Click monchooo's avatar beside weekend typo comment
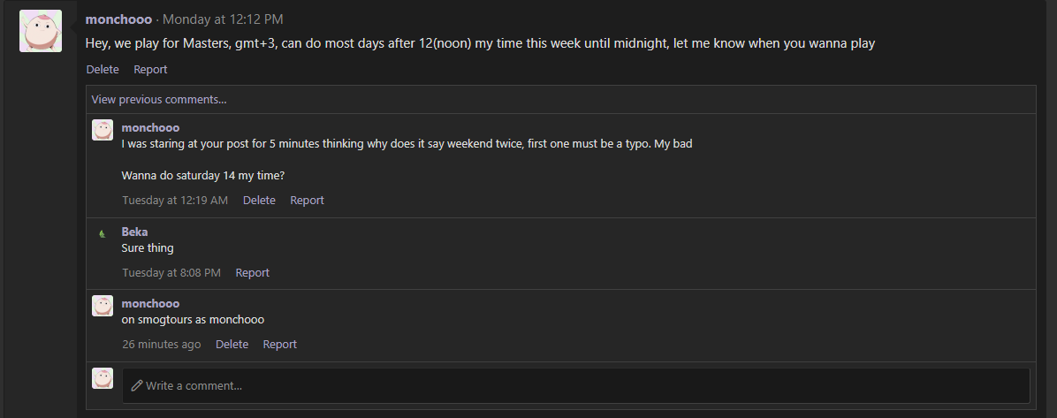The height and width of the screenshot is (418, 1057). [x=103, y=130]
